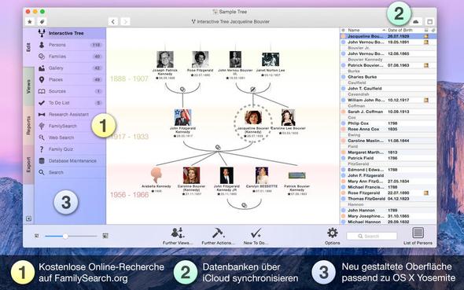Open Options gear button
Viewport: 464px width, 290px height.
point(333,236)
